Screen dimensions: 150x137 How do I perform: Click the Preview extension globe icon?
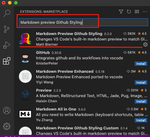click(x=25, y=95)
